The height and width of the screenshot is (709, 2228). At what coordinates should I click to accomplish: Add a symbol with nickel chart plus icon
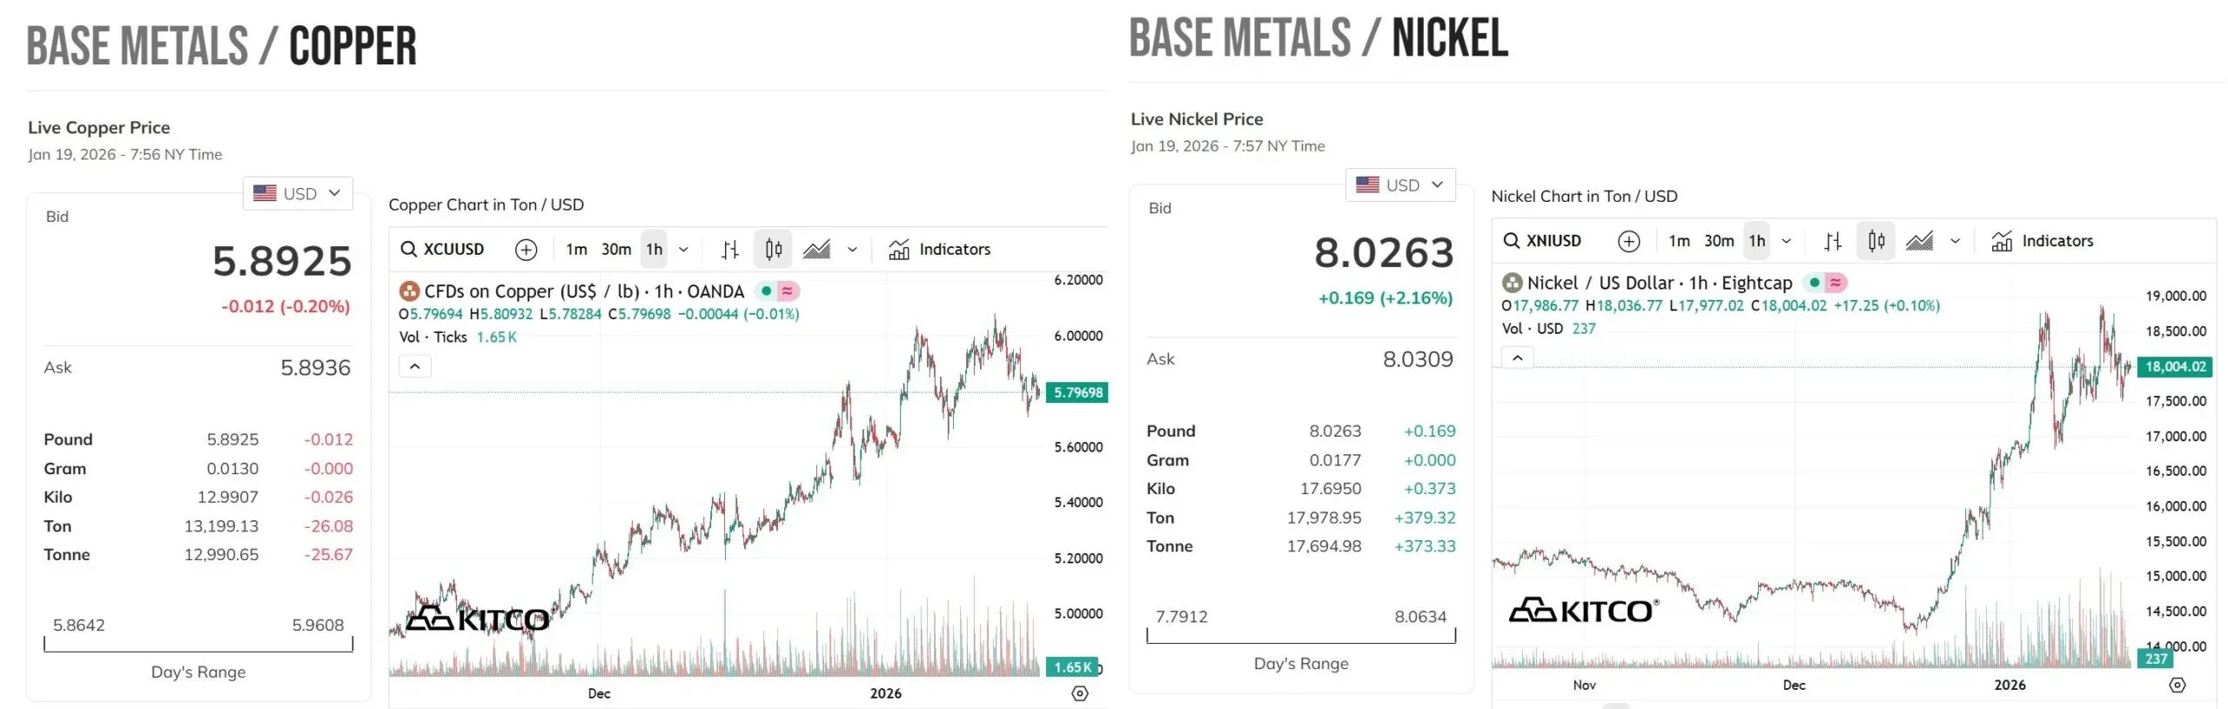coord(1628,241)
